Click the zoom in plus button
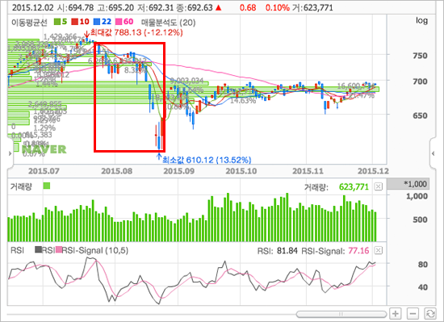 396,313
